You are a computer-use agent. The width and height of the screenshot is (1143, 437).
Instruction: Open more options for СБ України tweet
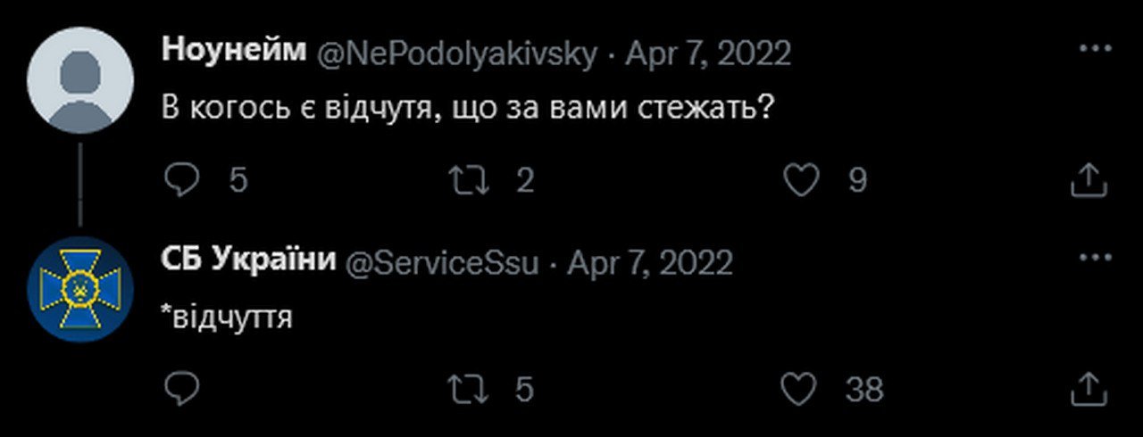click(x=1095, y=258)
